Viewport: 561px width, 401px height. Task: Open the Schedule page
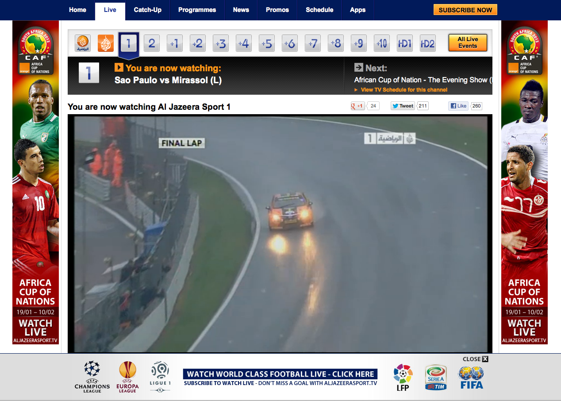point(319,10)
